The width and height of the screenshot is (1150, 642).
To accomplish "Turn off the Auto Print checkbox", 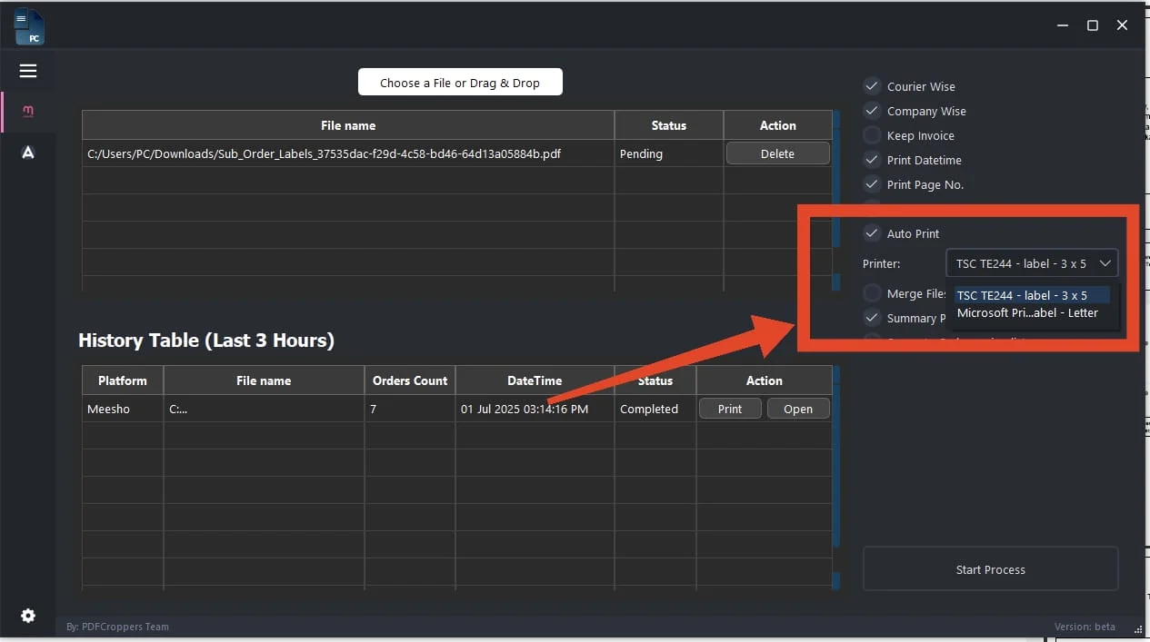I will [872, 233].
